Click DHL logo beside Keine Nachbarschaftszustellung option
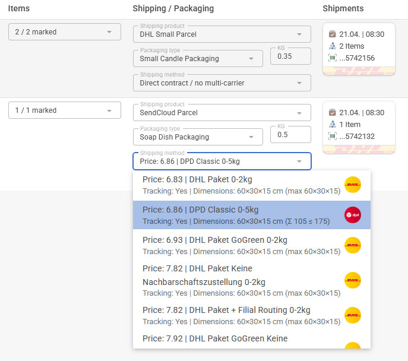Viewport: 408px width, 361px height. coord(353,280)
